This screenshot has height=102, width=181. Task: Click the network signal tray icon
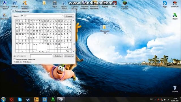[168, 99]
